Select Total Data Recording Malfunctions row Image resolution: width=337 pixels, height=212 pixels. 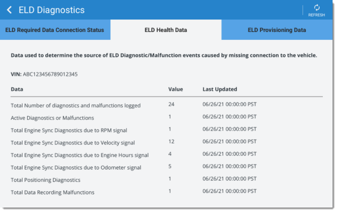point(167,192)
